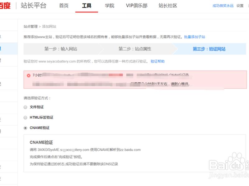Select the 工具 nav tab

coord(87,6)
